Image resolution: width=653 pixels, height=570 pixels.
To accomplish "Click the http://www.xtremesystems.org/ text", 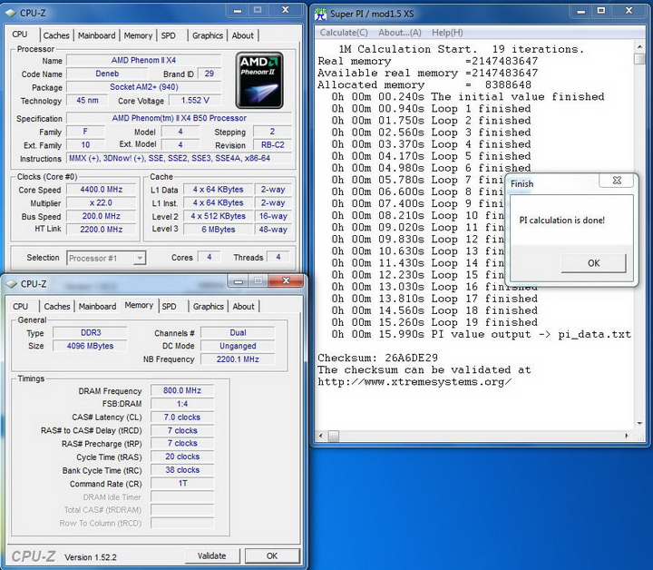I will tap(414, 382).
